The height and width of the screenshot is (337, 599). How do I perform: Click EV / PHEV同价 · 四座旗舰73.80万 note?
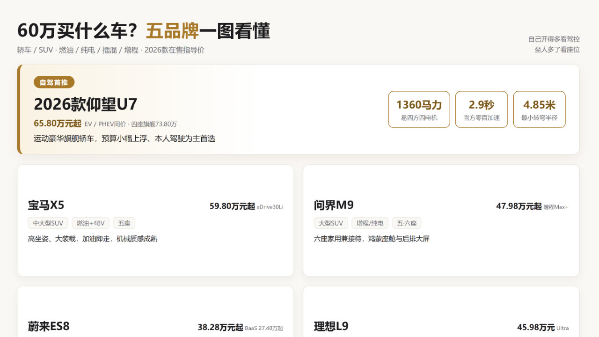(131, 124)
